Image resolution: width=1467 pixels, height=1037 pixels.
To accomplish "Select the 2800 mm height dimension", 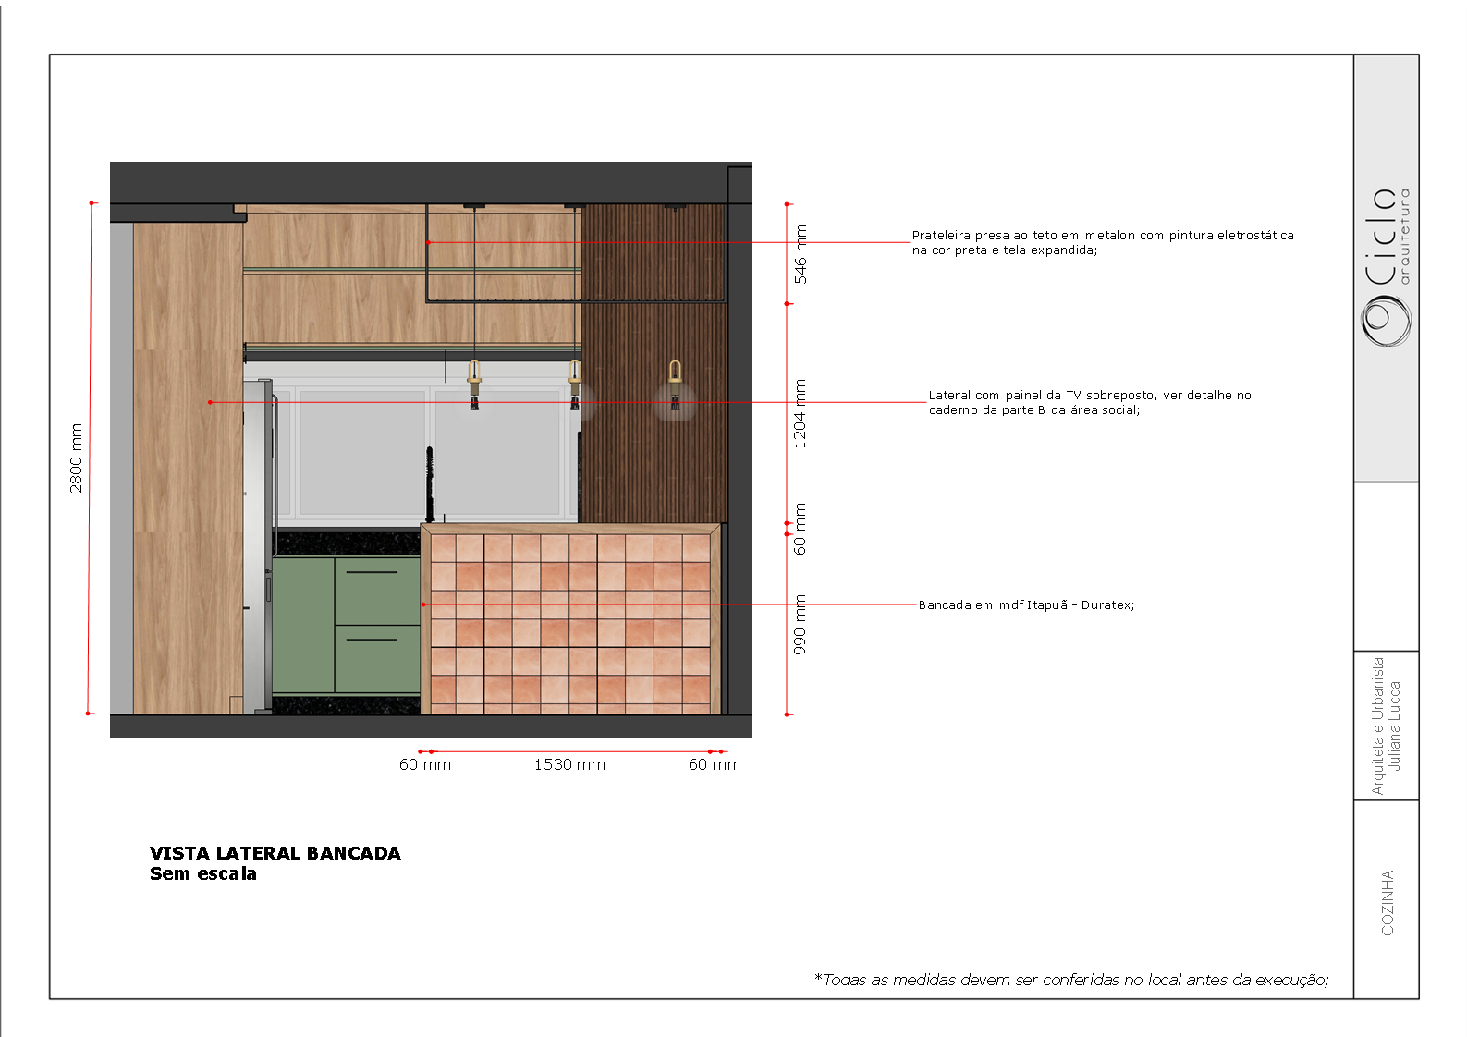I will [x=76, y=457].
